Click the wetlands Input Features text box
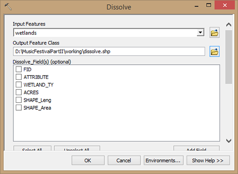 click(105, 33)
